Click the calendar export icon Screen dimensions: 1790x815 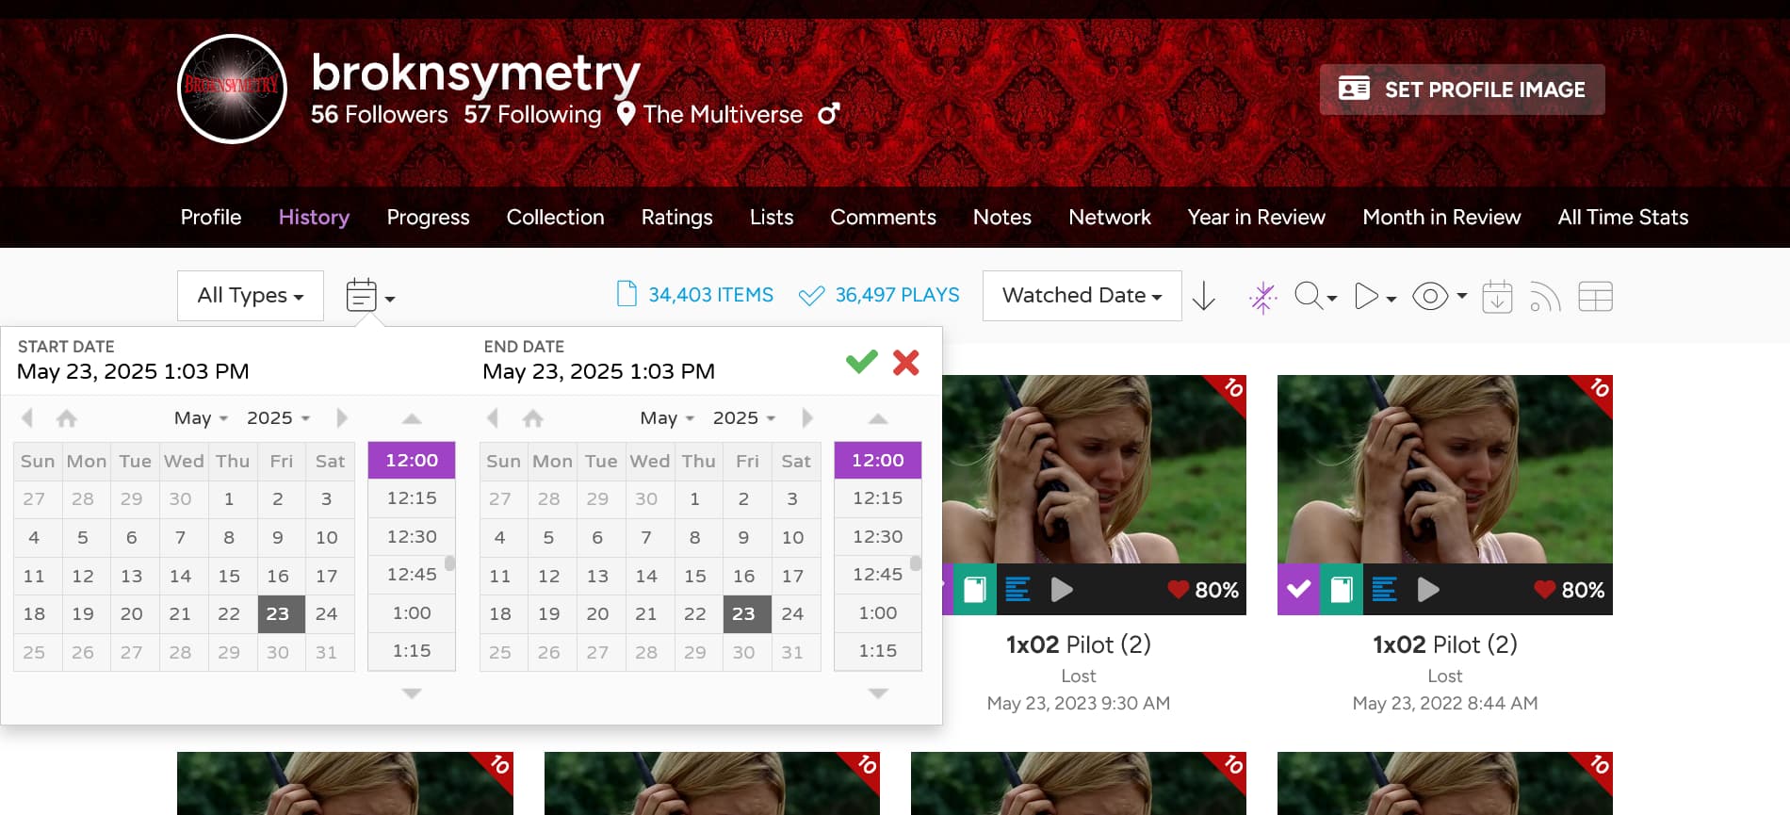click(1497, 296)
